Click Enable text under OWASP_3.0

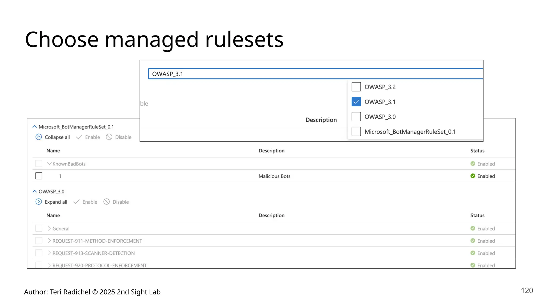tap(90, 202)
